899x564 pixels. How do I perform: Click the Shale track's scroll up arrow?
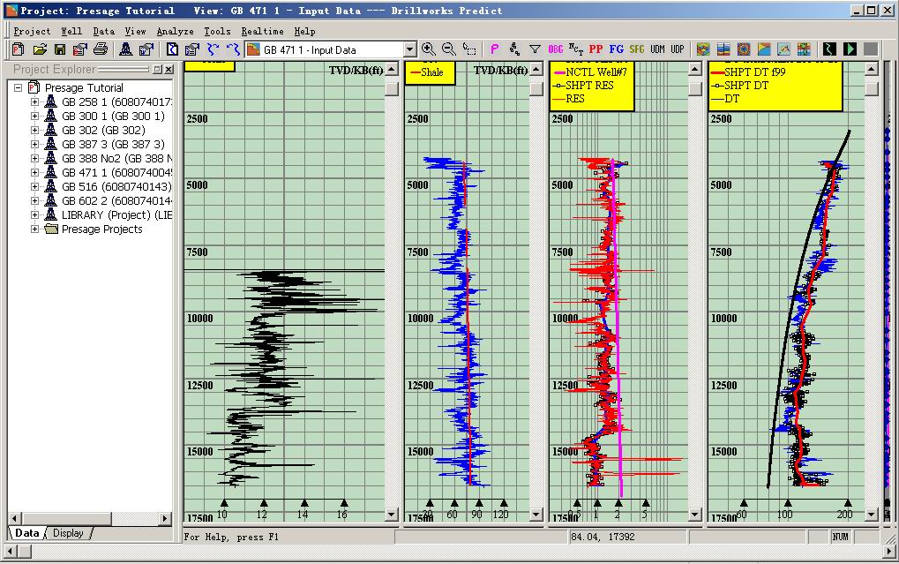coord(536,70)
